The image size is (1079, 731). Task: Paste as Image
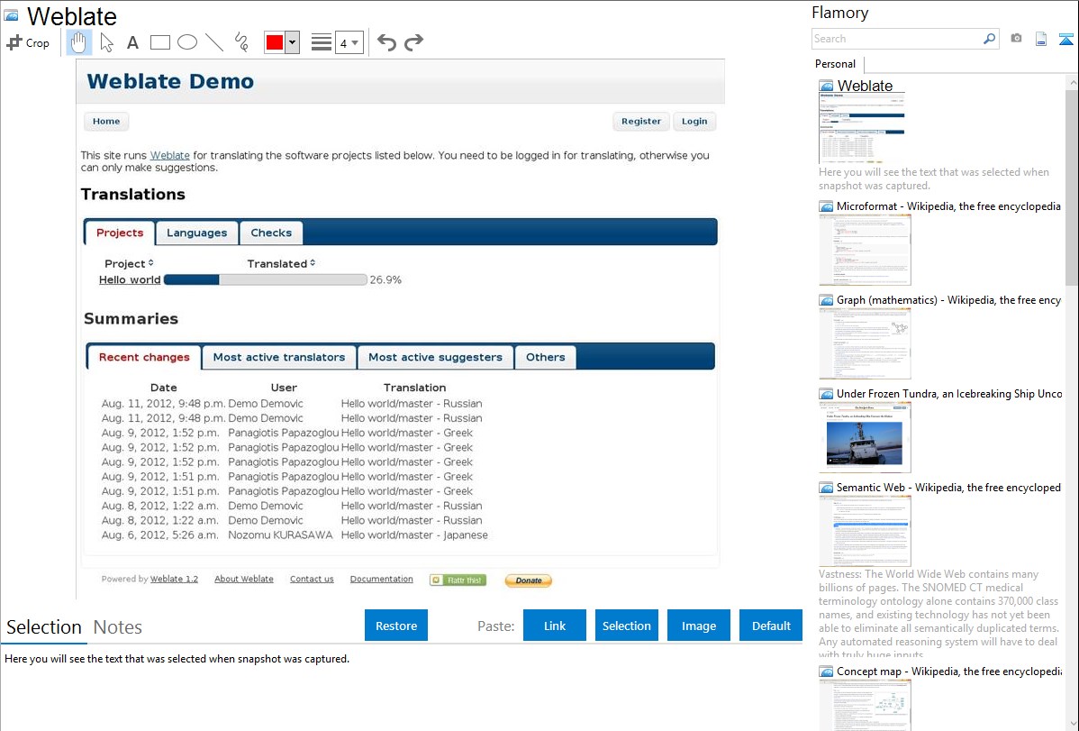tap(699, 626)
